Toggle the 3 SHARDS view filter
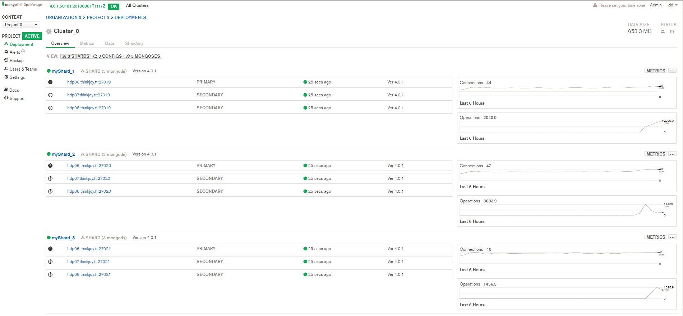The height and width of the screenshot is (316, 683). click(x=76, y=56)
